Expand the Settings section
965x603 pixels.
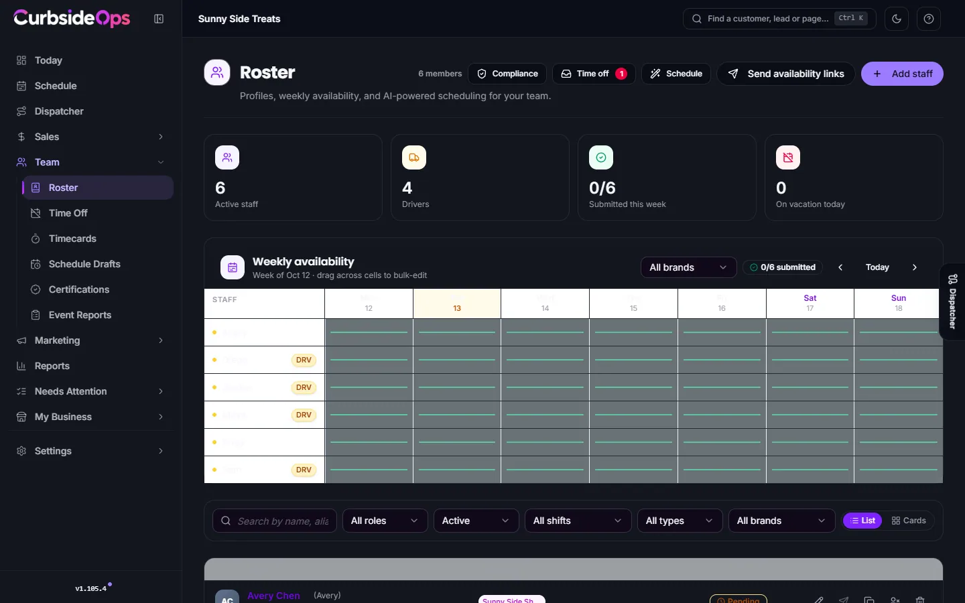[91, 451]
